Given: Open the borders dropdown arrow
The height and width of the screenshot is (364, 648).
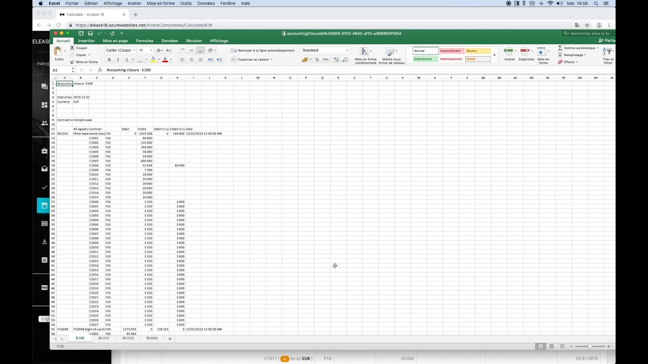Looking at the screenshot, I should 146,60.
